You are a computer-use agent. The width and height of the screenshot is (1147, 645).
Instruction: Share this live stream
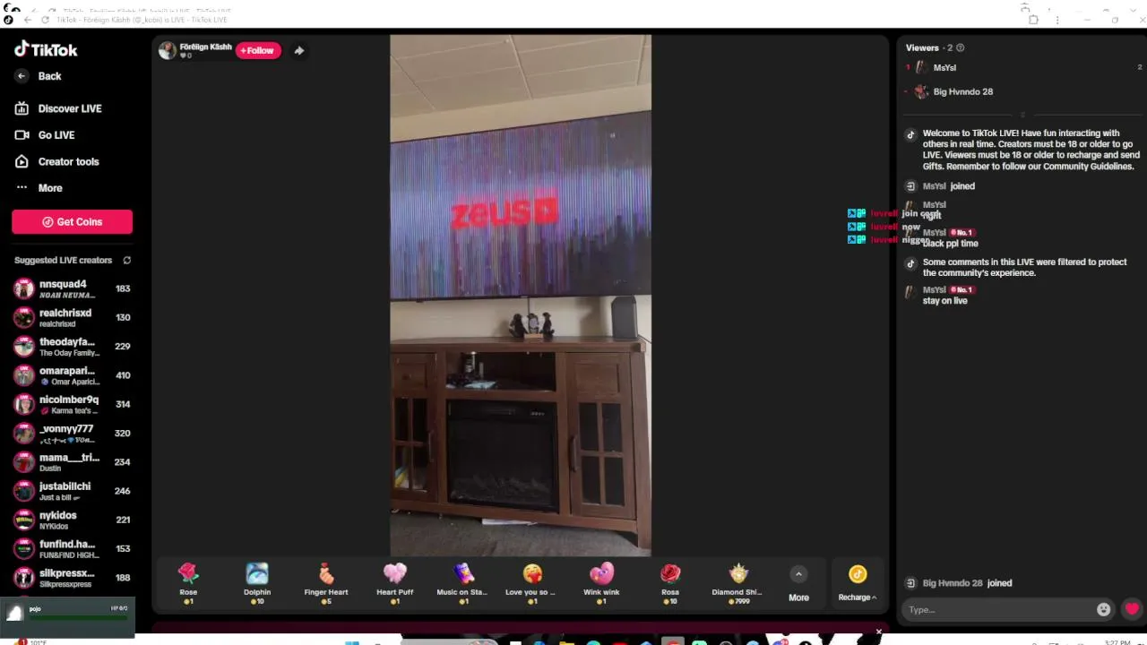pyautogui.click(x=299, y=51)
